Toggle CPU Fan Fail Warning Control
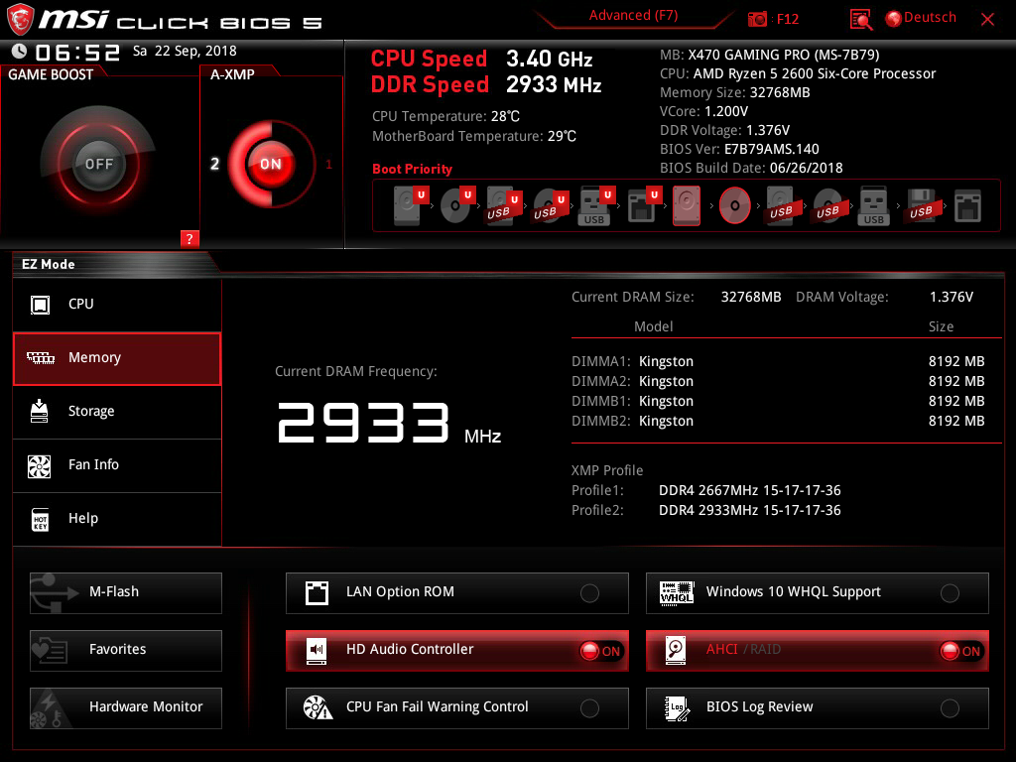Image resolution: width=1016 pixels, height=762 pixels. click(x=589, y=707)
